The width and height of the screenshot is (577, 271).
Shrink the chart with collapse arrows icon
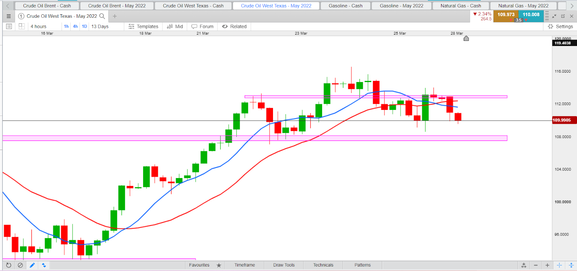(x=554, y=16)
